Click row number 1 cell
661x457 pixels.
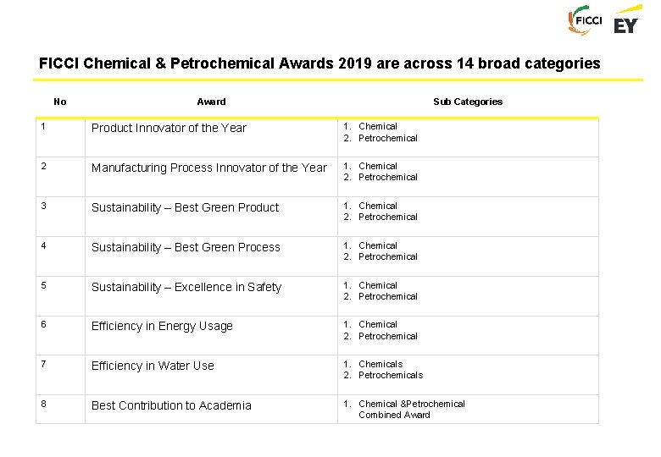(x=61, y=138)
